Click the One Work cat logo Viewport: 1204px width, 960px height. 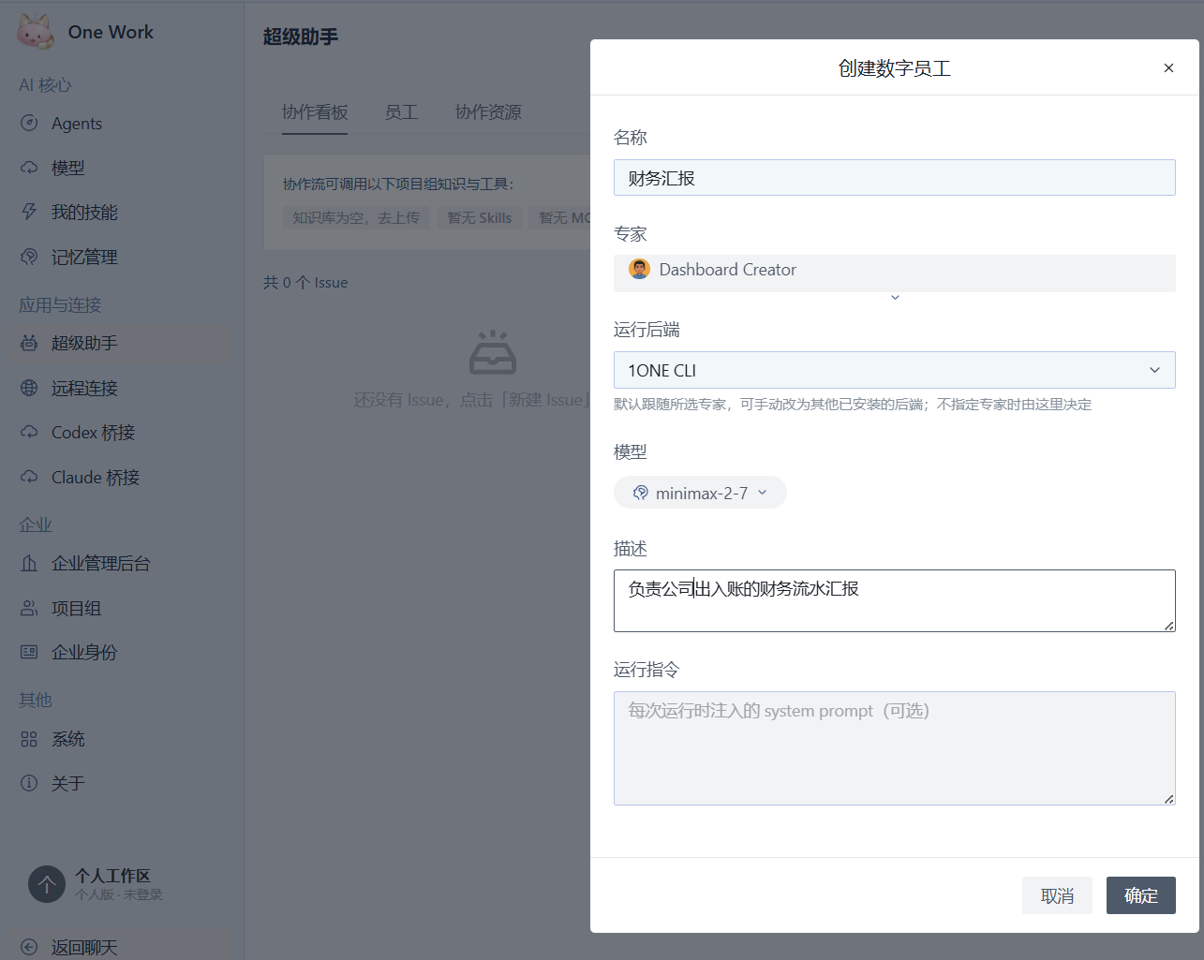pyautogui.click(x=36, y=32)
